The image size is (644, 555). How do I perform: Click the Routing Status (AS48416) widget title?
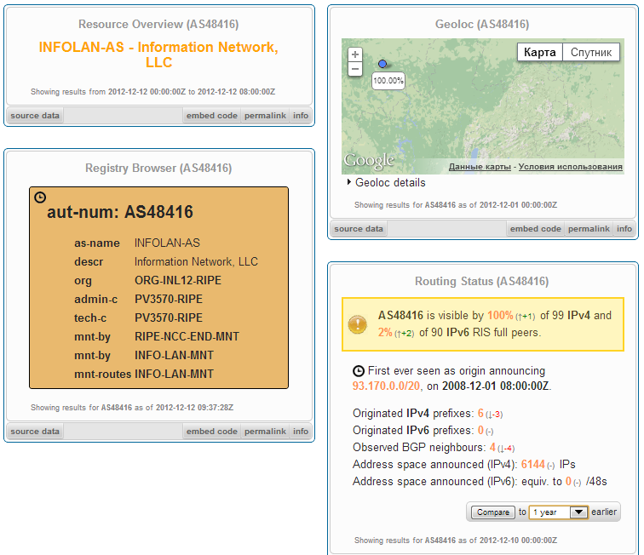[x=482, y=281]
